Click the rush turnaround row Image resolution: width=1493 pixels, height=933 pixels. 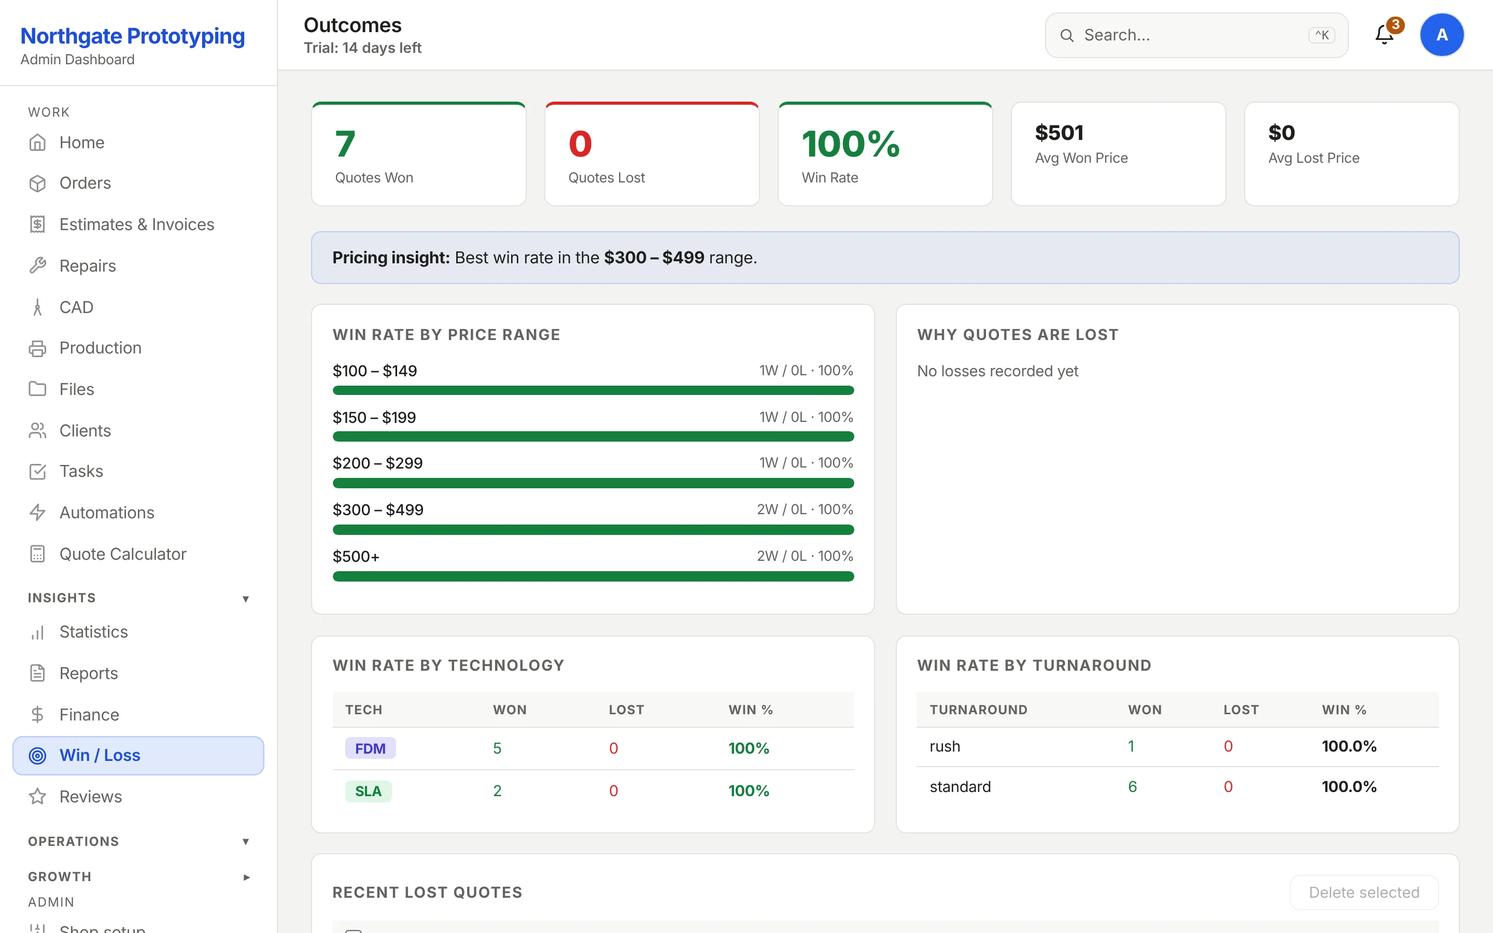pos(1177,746)
